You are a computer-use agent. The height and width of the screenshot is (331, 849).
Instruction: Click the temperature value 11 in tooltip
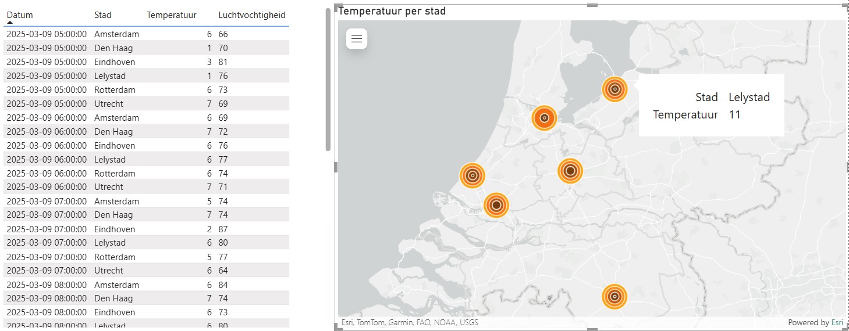coord(734,114)
